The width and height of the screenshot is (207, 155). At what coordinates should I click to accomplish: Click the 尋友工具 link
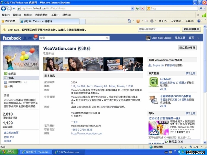click(180, 38)
